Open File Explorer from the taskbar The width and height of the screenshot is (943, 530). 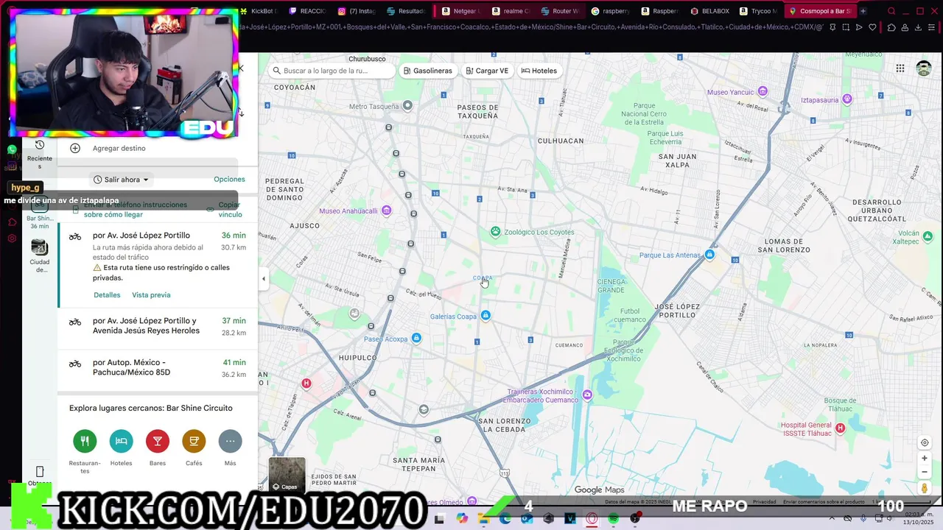(483, 518)
